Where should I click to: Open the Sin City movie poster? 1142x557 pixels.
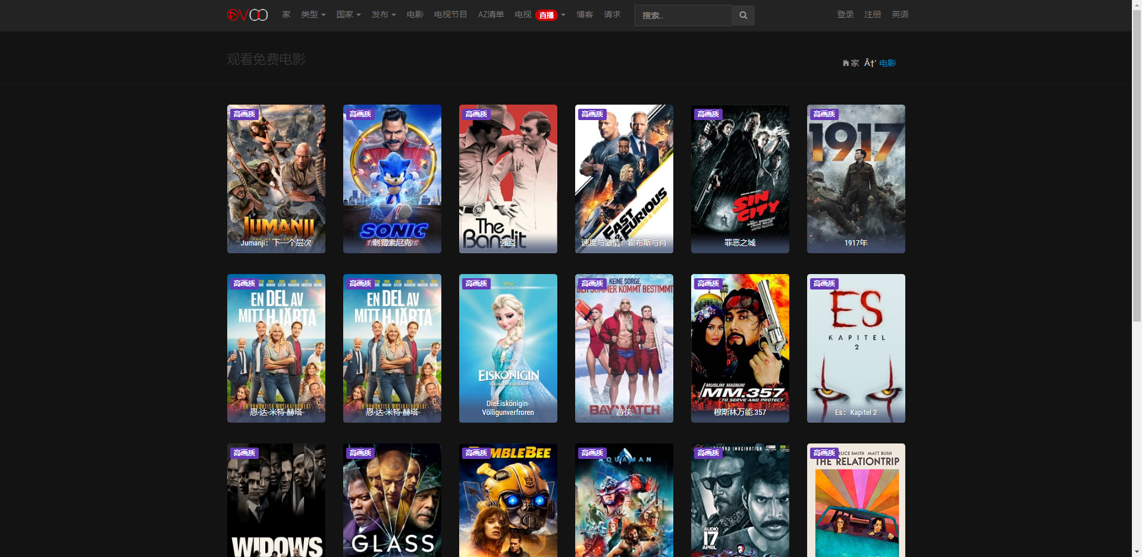coord(740,179)
